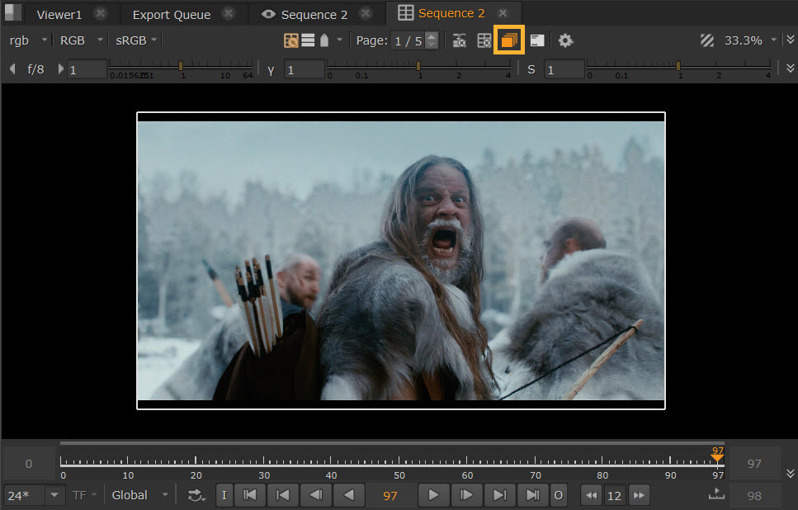Open the rgb layer dropdown
Viewport: 798px width, 510px height.
coord(28,40)
